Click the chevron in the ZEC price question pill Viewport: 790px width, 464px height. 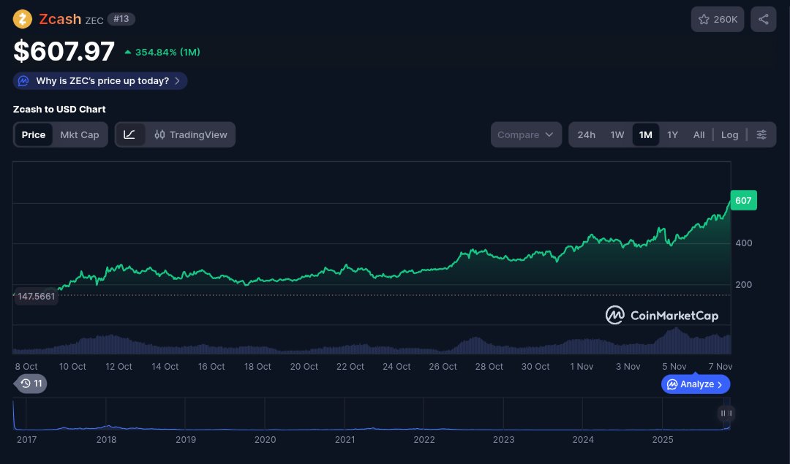pos(177,81)
